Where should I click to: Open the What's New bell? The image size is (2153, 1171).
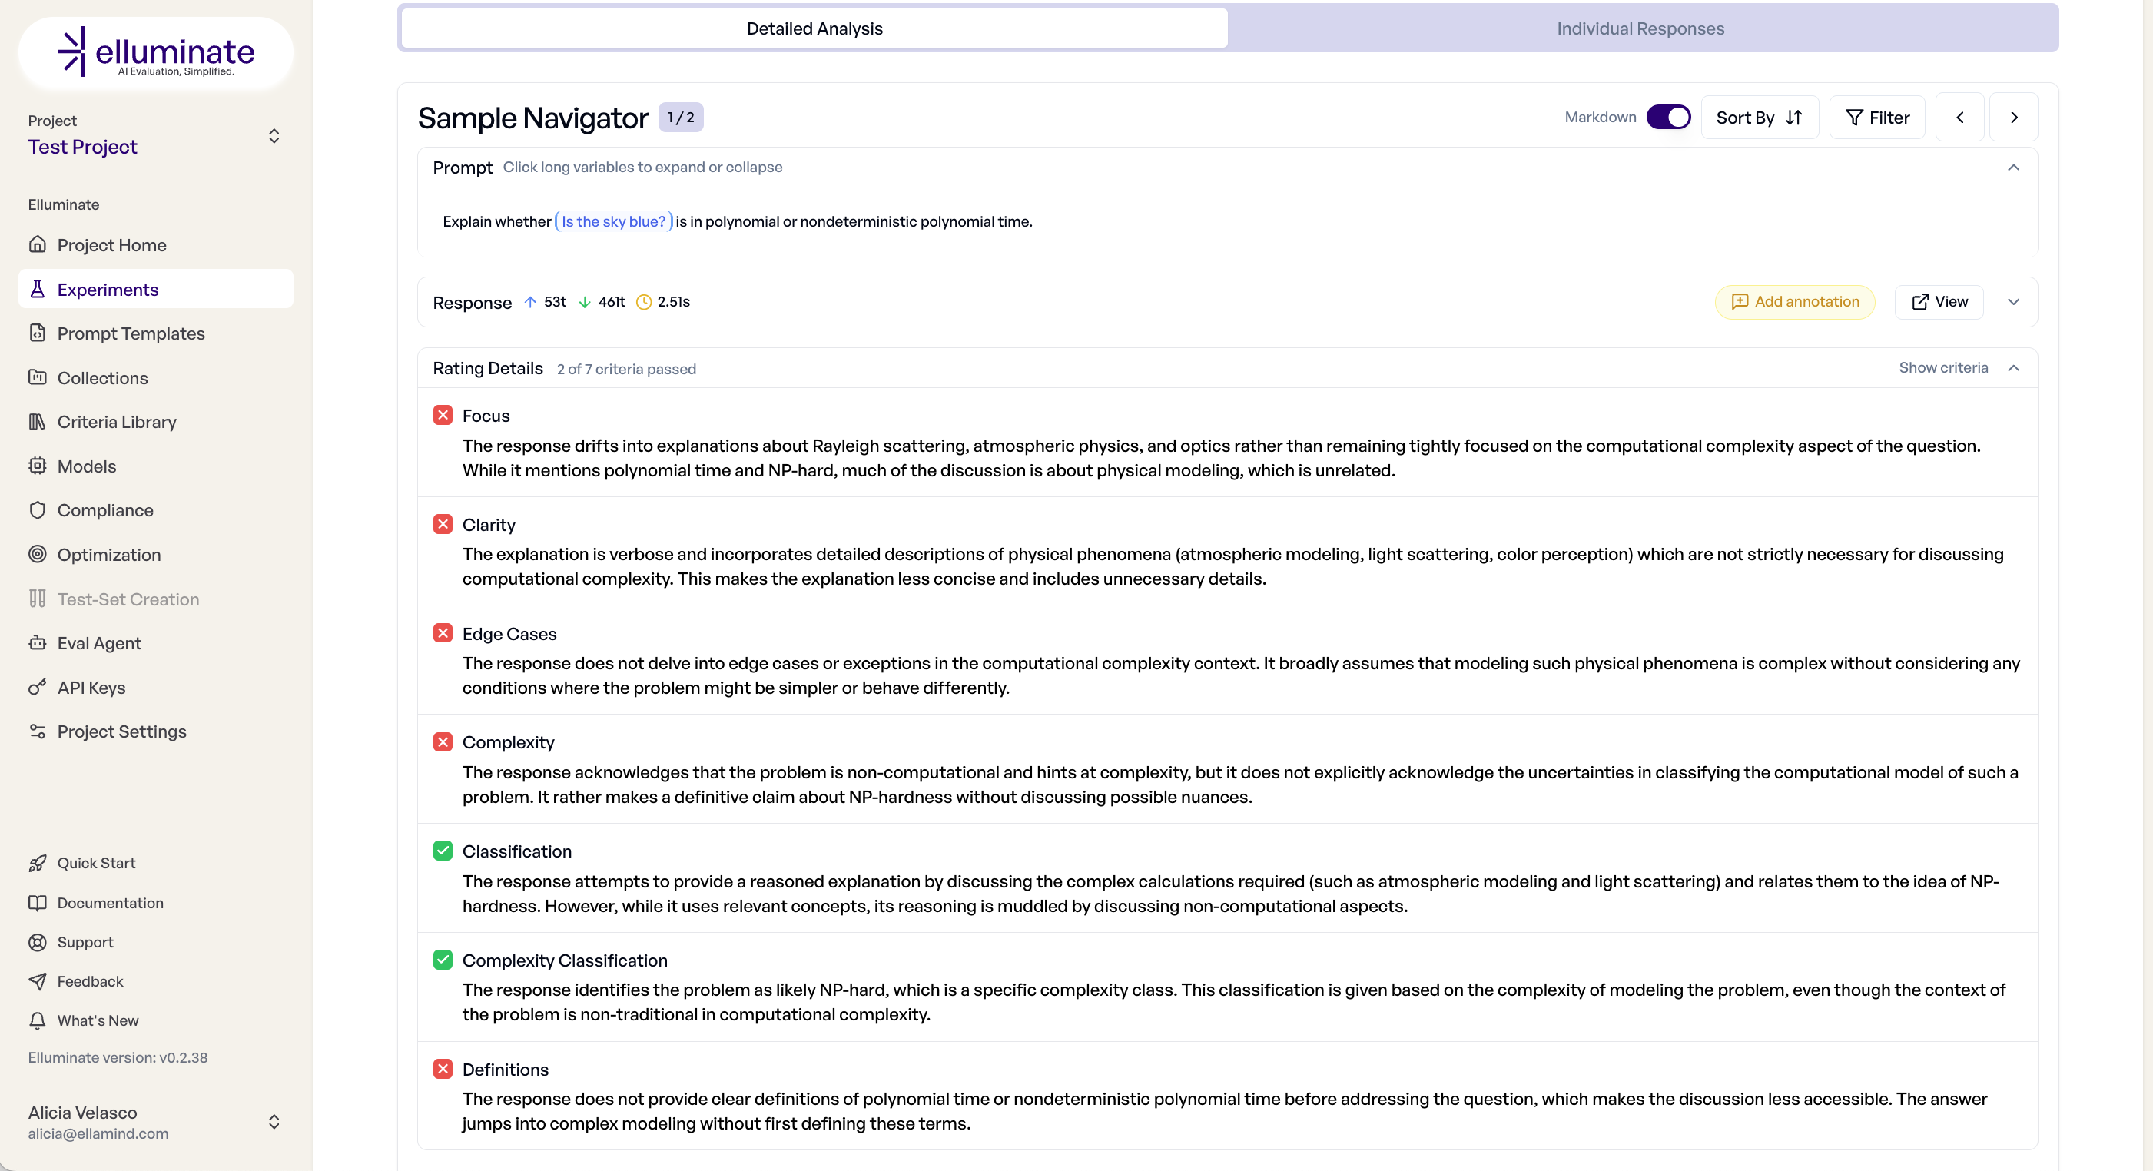click(37, 1020)
